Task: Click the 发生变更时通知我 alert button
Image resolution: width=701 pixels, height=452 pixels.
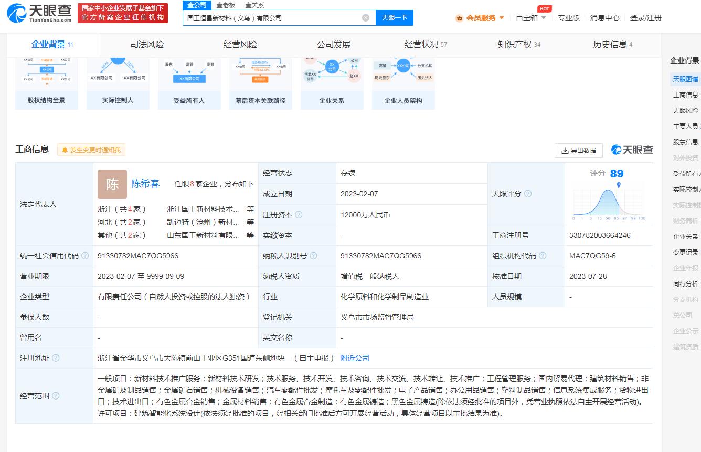Action: (x=91, y=150)
